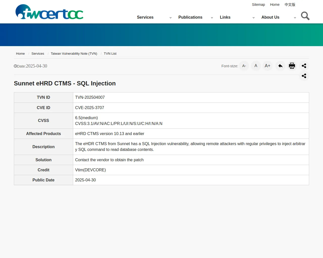This screenshot has height=258, width=323.
Task: Click the Vtim(DEVCORE) credit cell
Action: (191, 170)
